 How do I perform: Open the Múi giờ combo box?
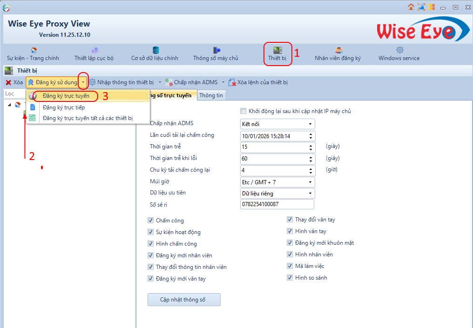tap(311, 182)
